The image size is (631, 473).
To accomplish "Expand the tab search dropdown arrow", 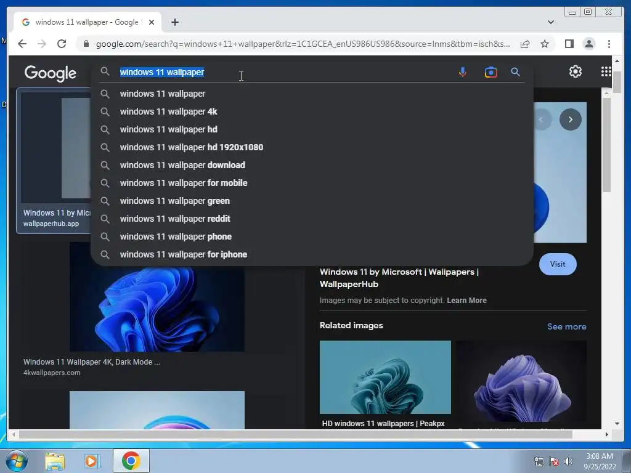I will (550, 22).
